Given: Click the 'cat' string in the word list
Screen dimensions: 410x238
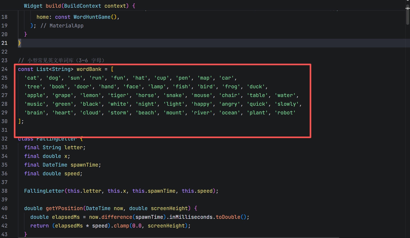Looking at the screenshot, I should tap(32, 78).
